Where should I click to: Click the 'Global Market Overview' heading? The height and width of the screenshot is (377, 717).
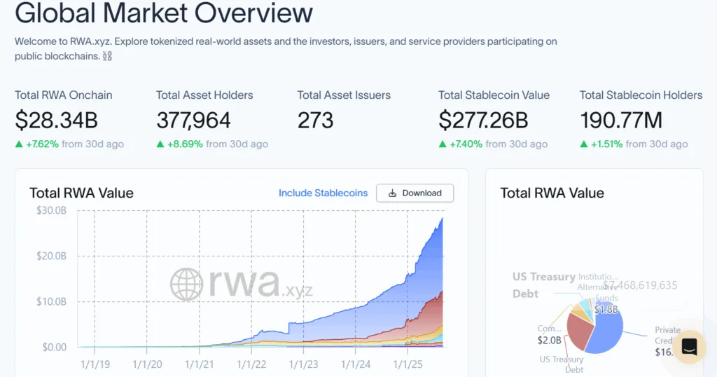[x=164, y=13]
